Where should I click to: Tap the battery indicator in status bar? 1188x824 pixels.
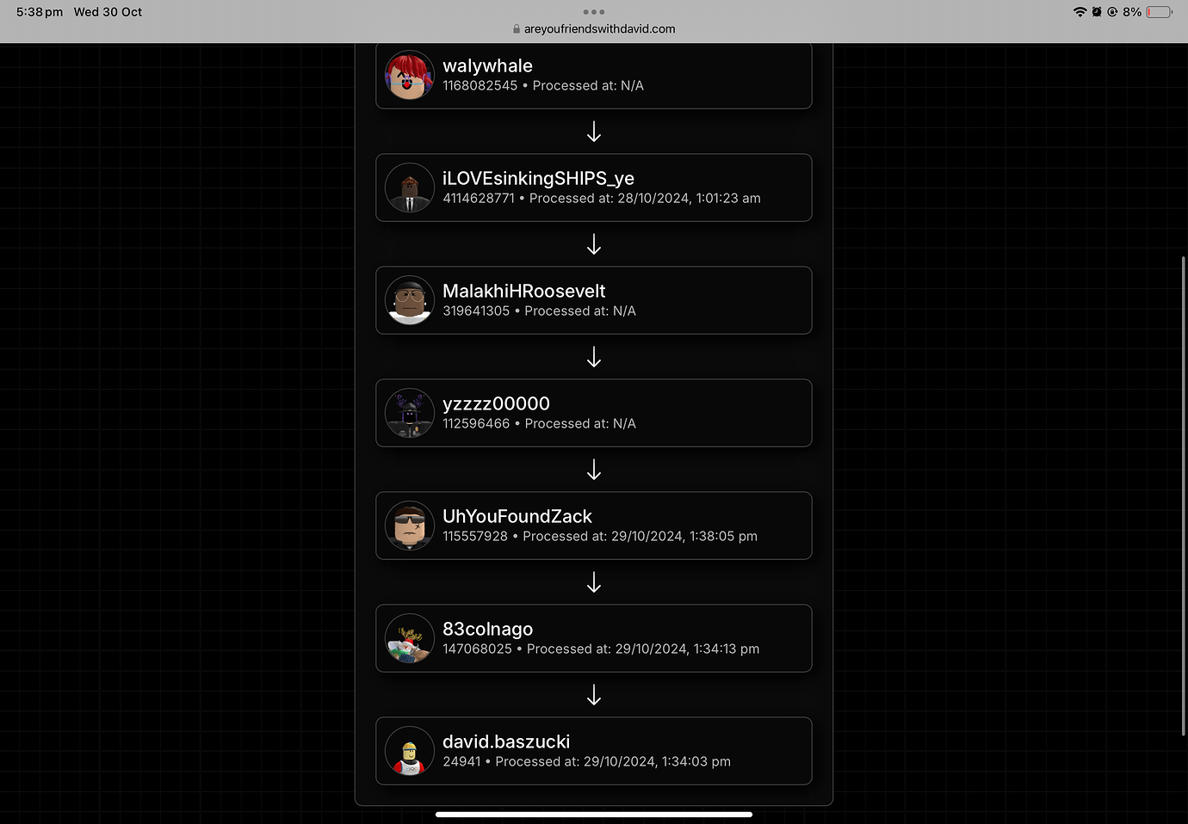(x=1159, y=12)
